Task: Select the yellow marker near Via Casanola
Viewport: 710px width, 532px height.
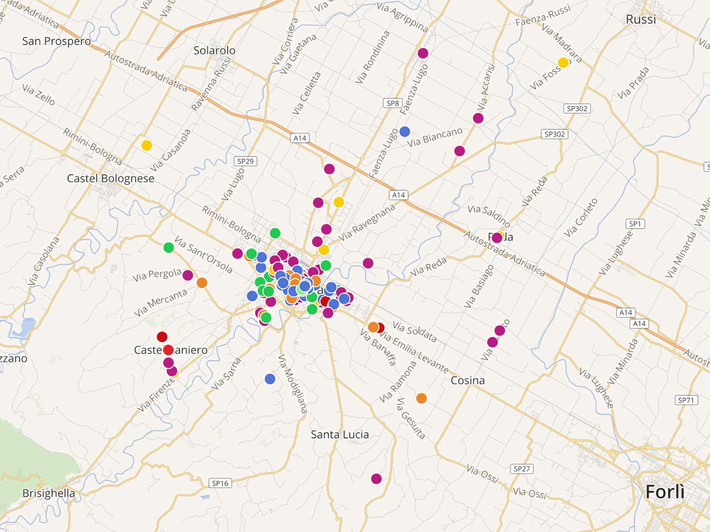Action: pos(147,145)
